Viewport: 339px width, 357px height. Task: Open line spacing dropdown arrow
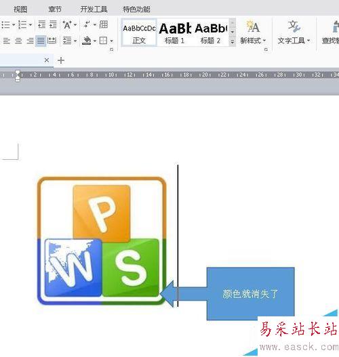[75, 41]
